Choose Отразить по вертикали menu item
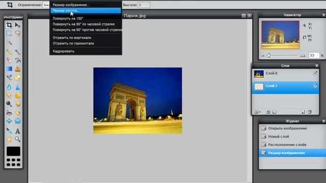The image size is (326, 183). [86, 38]
